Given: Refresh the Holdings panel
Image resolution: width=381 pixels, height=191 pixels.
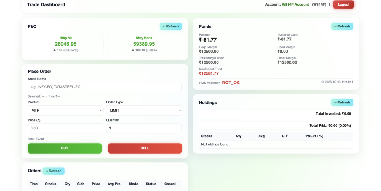Looking at the screenshot, I should 342,102.
